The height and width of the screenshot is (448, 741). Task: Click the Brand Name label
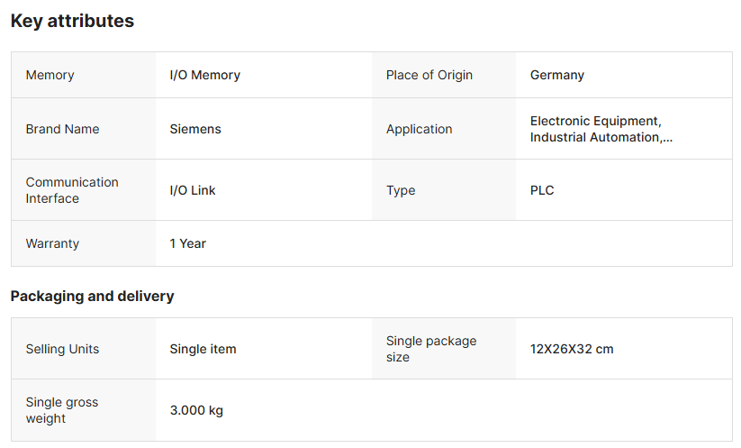(x=62, y=129)
